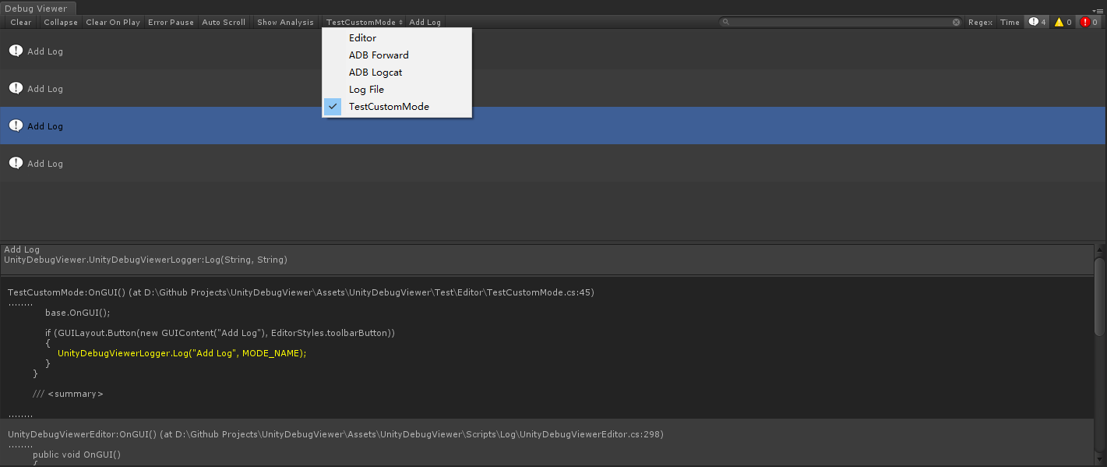
Task: Select the fourth Add Log entry
Action: (x=552, y=163)
